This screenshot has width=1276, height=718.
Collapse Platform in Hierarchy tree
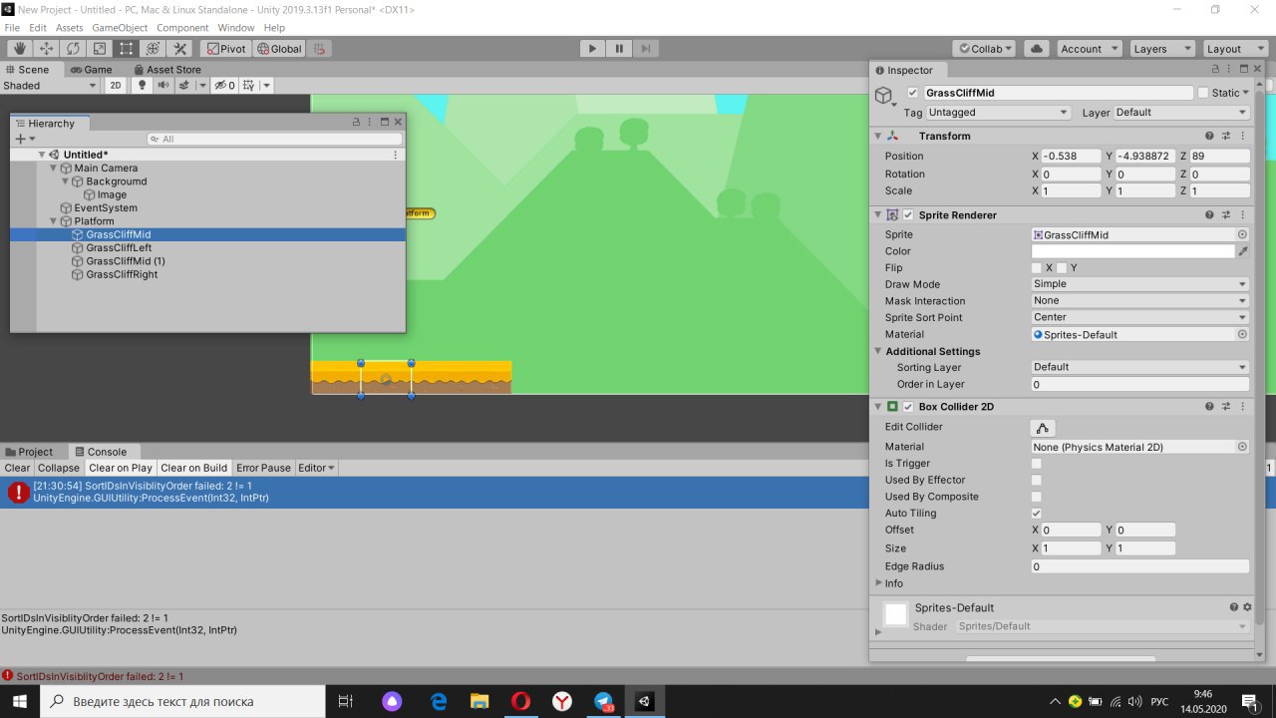pos(54,221)
